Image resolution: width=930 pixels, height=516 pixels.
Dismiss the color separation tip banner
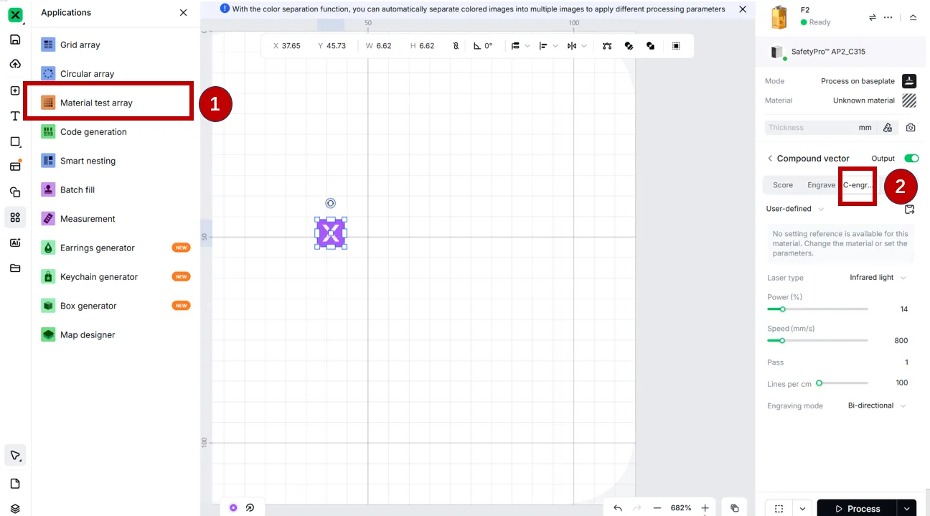pyautogui.click(x=742, y=9)
